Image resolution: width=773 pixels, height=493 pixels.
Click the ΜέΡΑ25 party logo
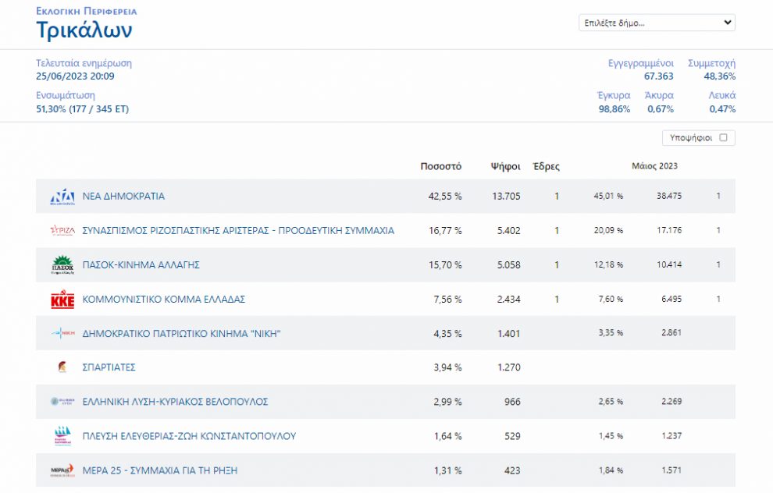[62, 470]
